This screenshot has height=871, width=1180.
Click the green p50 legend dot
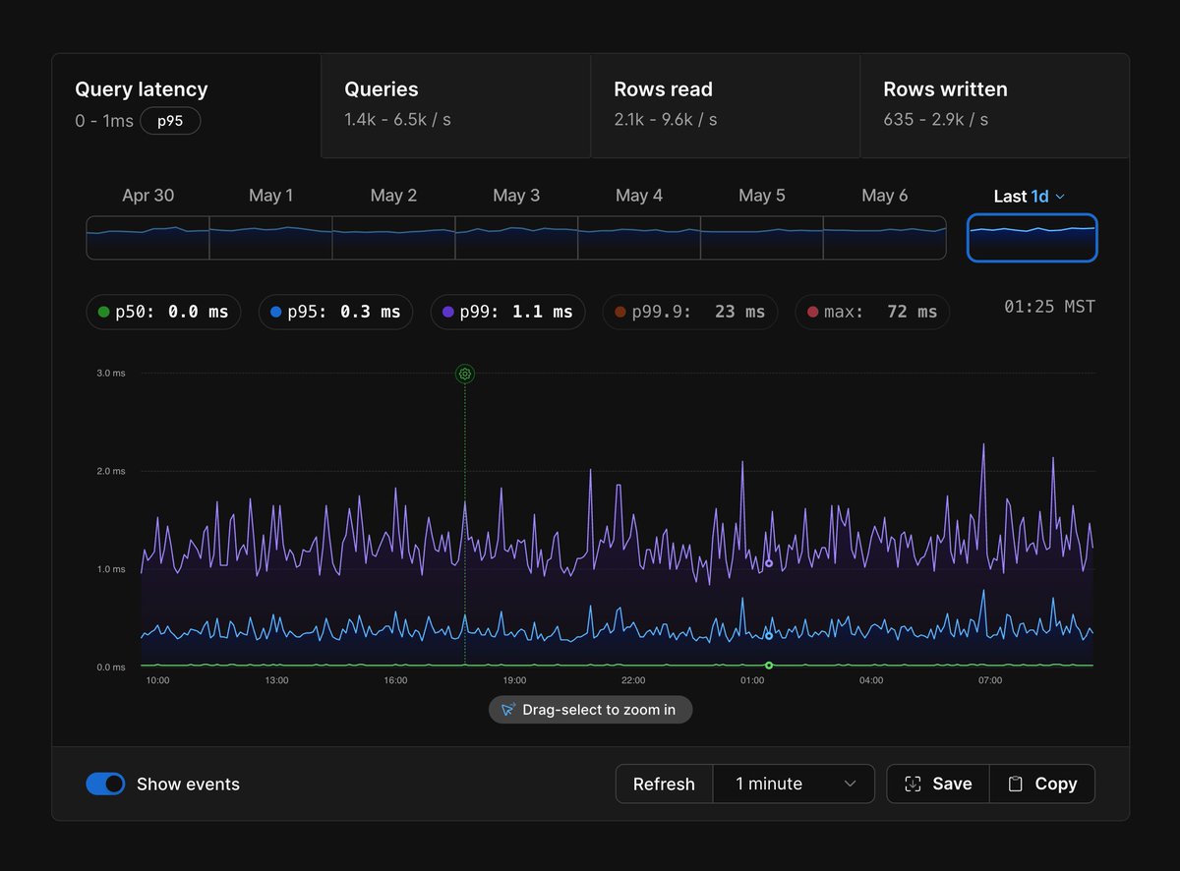pos(104,312)
